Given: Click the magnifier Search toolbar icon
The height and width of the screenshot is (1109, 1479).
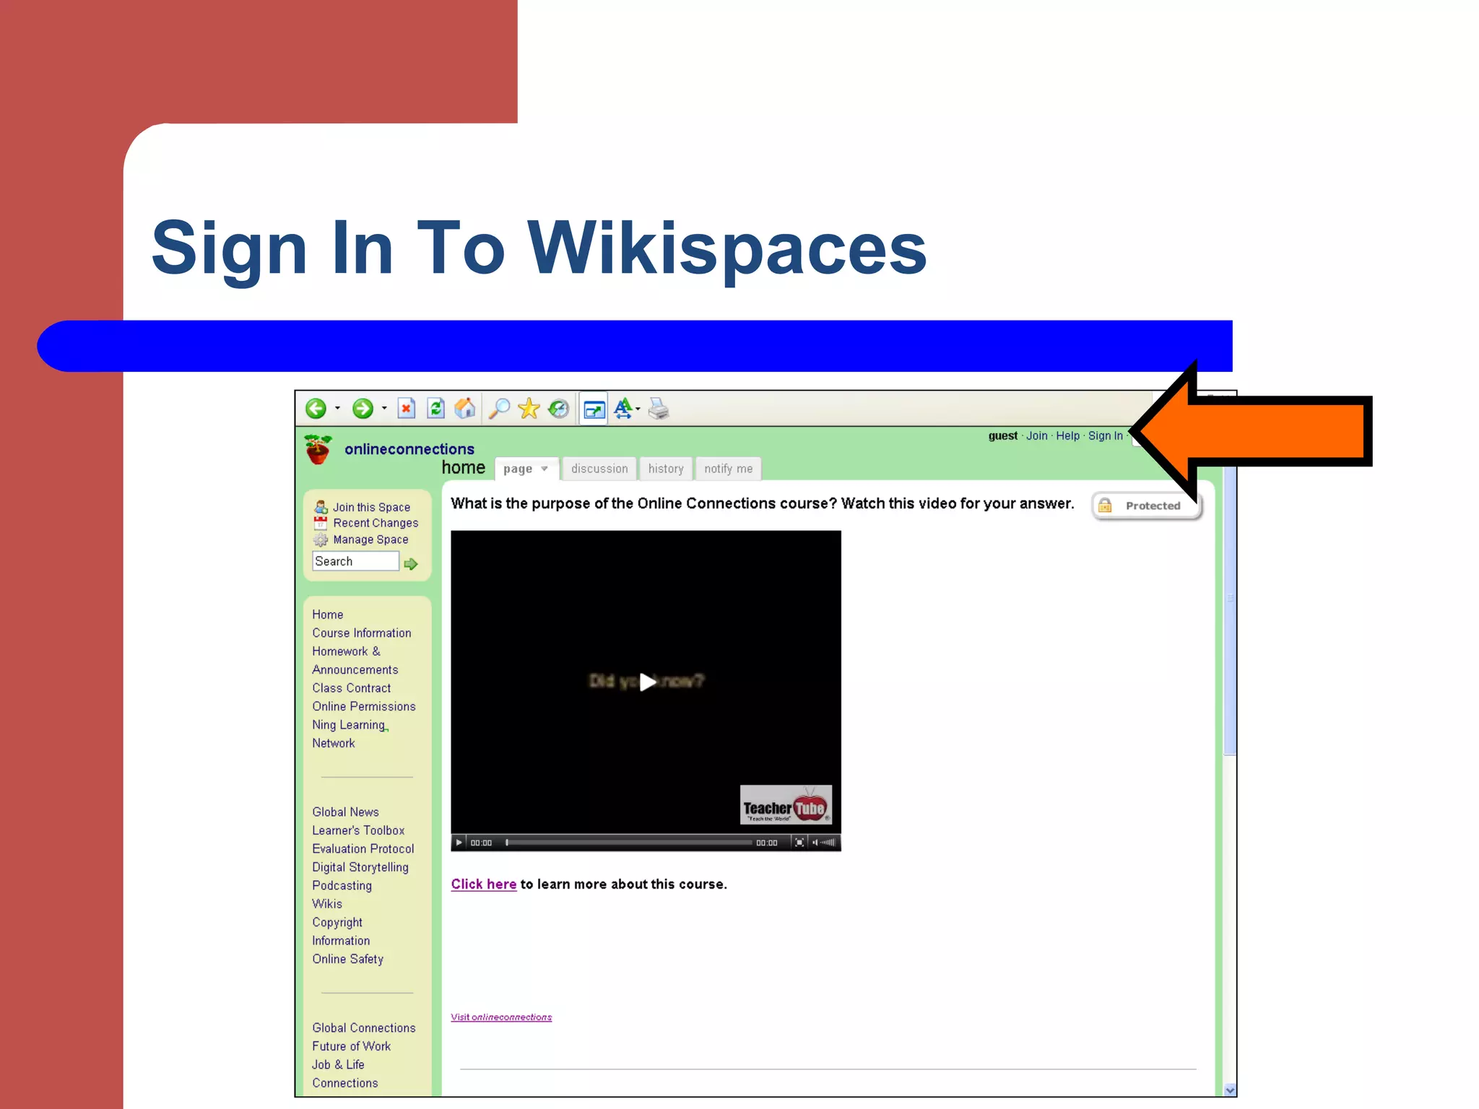Looking at the screenshot, I should [499, 409].
